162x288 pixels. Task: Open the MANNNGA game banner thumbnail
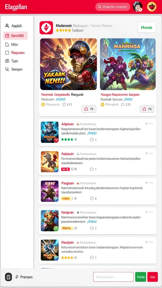pyautogui.click(x=128, y=64)
